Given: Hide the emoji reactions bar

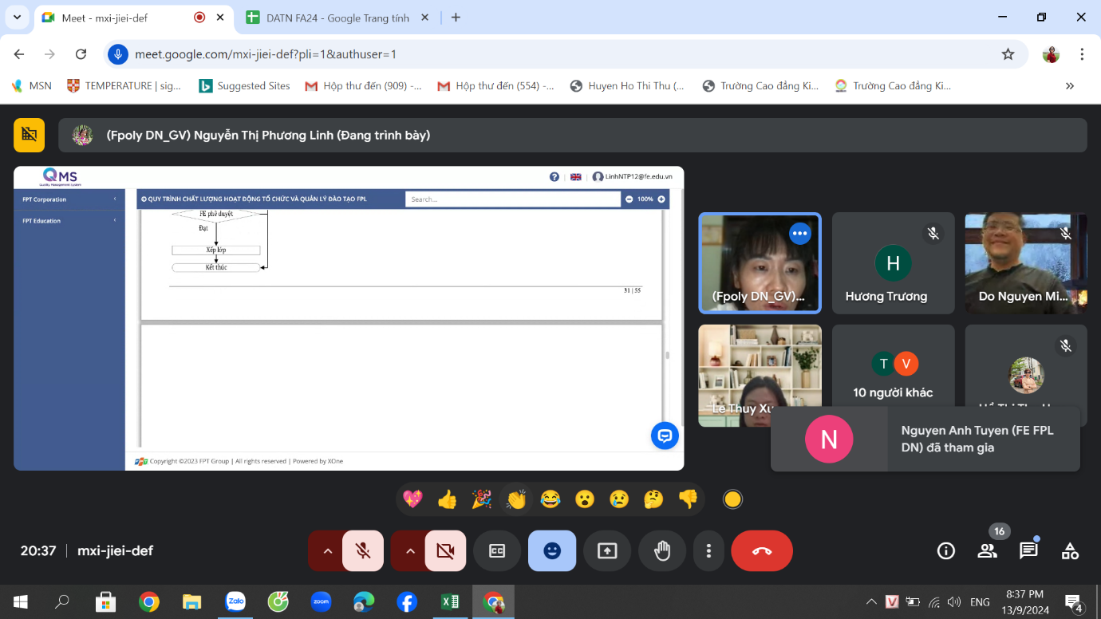Looking at the screenshot, I should point(552,551).
